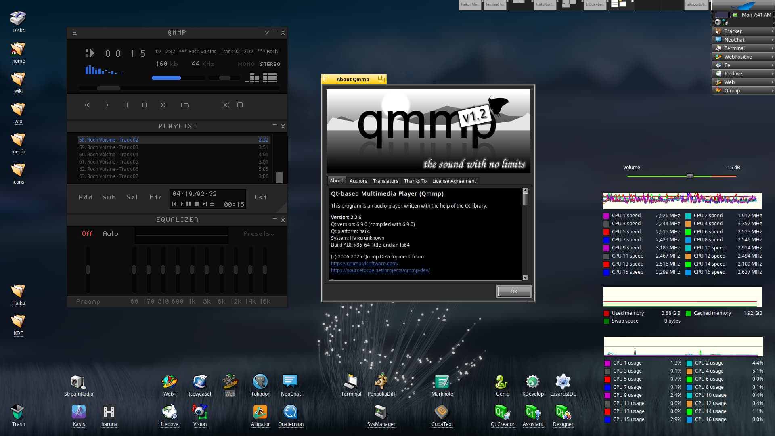Image resolution: width=775 pixels, height=436 pixels.
Task: Open the Disks desktop icon
Action: tap(18, 22)
